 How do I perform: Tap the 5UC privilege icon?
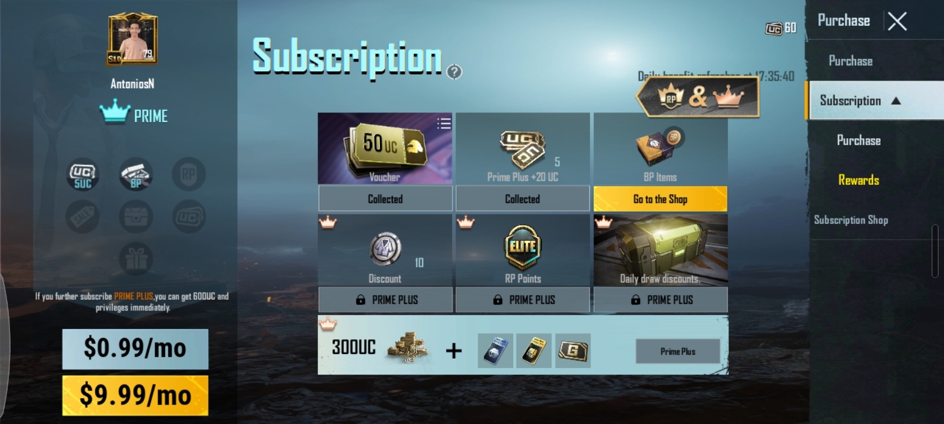click(x=83, y=174)
